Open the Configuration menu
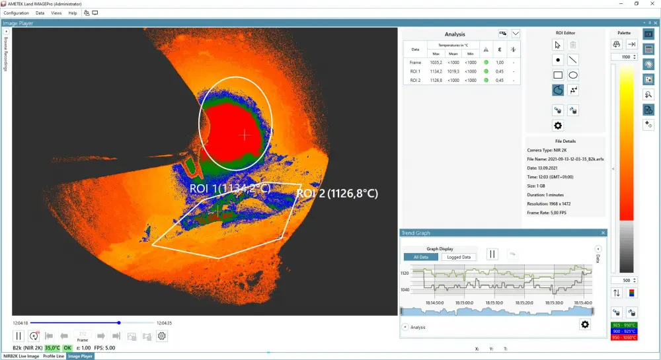661x360 pixels. click(x=16, y=13)
